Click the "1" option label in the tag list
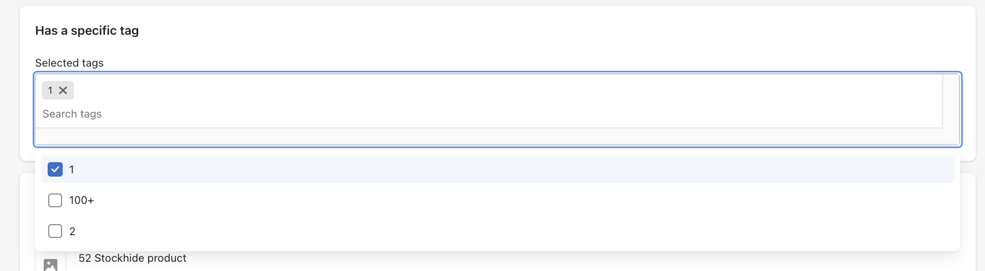Image resolution: width=985 pixels, height=271 pixels. coord(71,170)
